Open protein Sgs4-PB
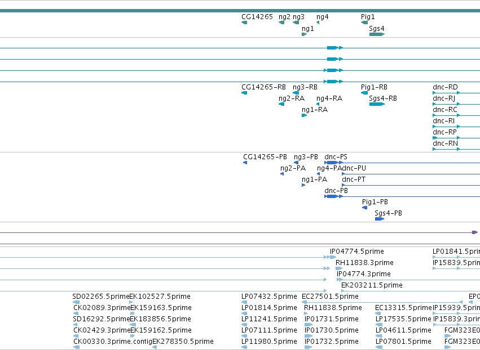This screenshot has width=480, height=350. click(x=388, y=213)
